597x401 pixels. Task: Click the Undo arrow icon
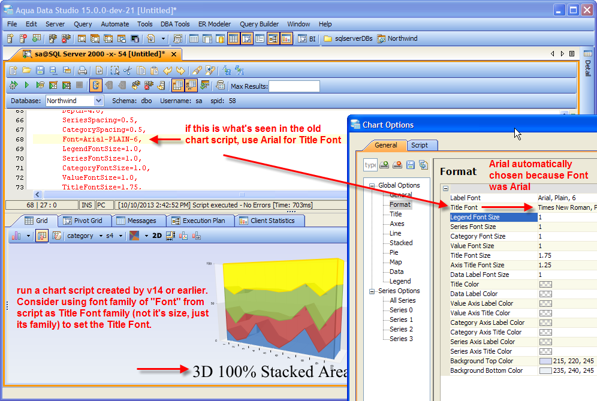[167, 71]
